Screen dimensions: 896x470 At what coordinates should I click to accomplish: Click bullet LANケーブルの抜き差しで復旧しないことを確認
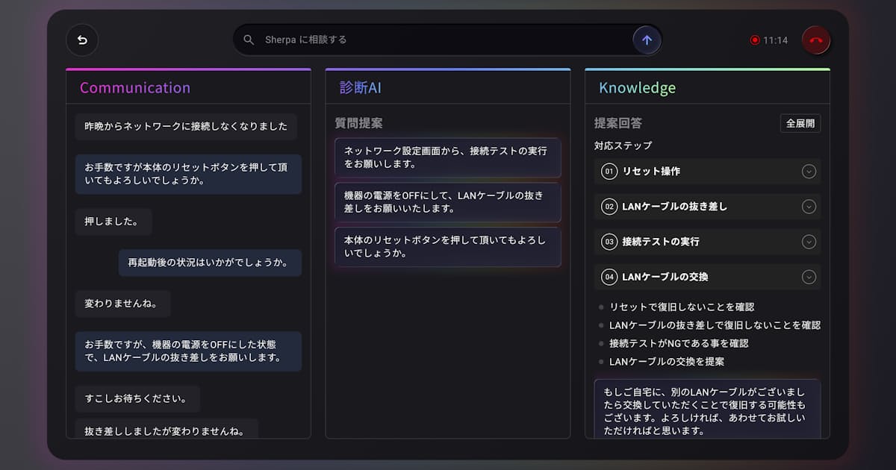[715, 325]
